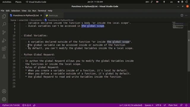The height and width of the screenshot is (107, 190).
Task: Open the Run and Debug view
Action: tap(4, 40)
